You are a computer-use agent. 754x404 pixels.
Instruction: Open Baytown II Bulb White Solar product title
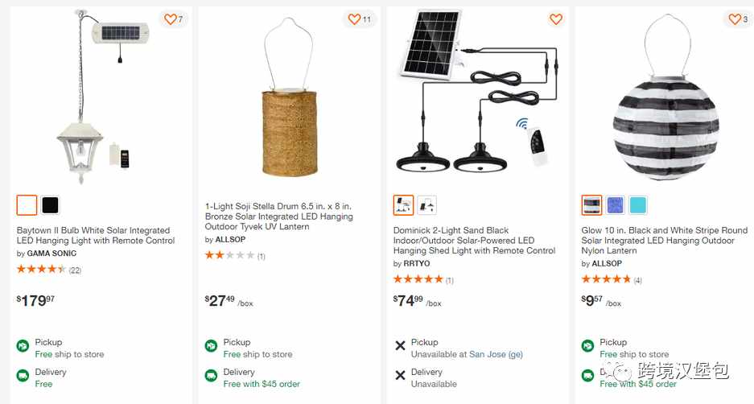[96, 236]
